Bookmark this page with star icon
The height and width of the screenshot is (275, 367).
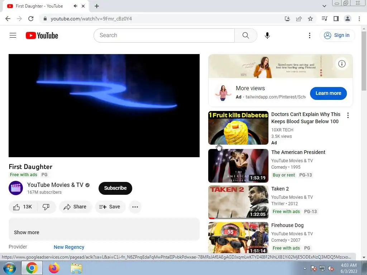[x=310, y=19]
